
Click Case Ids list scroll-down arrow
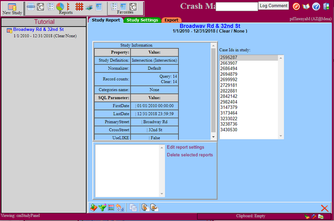[280, 136]
